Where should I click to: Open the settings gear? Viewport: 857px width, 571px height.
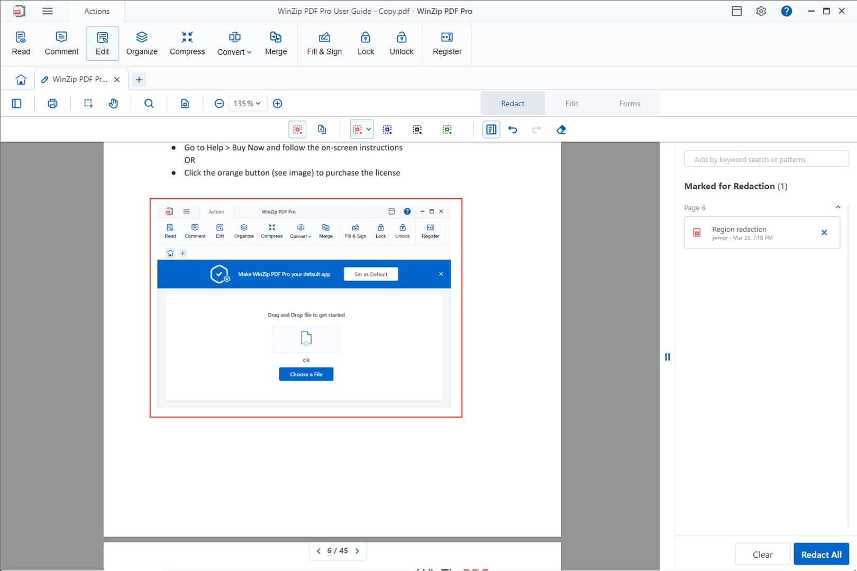coord(761,11)
